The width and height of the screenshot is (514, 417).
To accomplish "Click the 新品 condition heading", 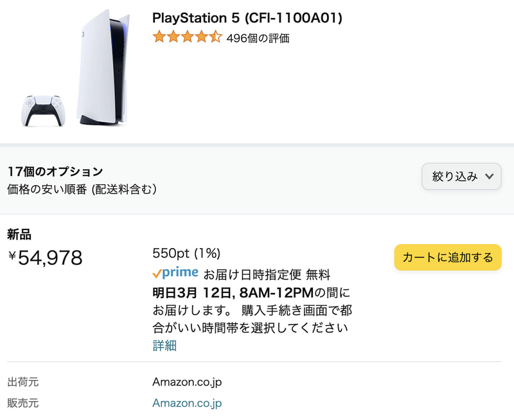I will coord(19,235).
